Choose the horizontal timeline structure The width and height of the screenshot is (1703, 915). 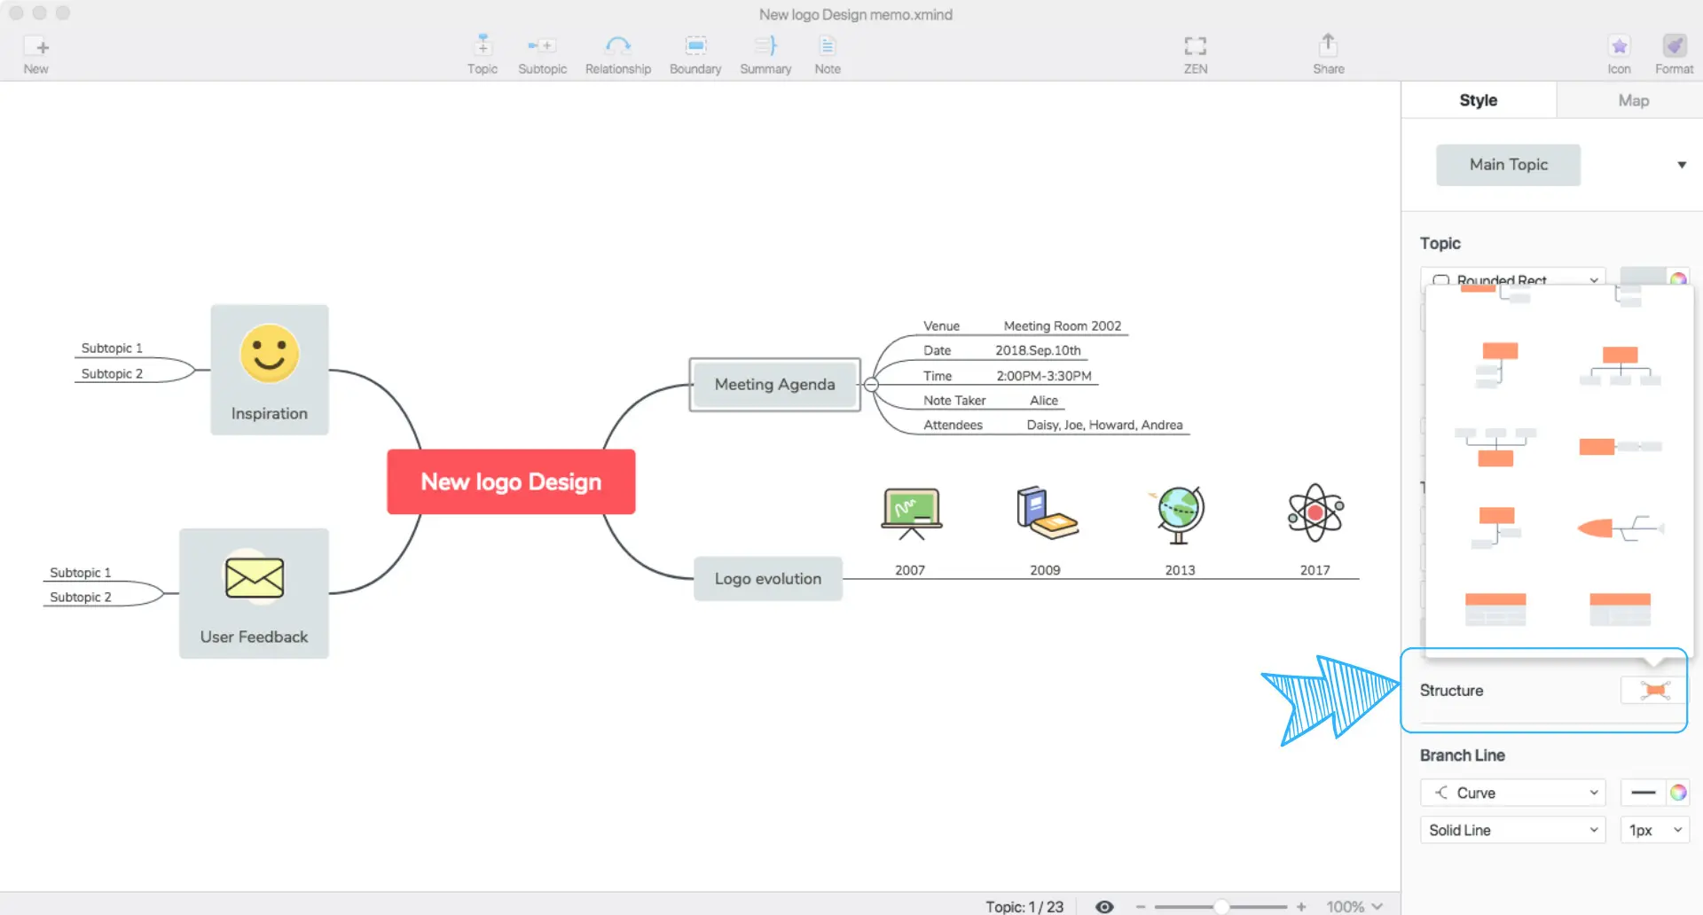1621,446
